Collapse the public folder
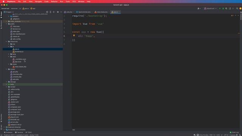The width and height of the screenshot is (242, 136). (x=6, y=24)
